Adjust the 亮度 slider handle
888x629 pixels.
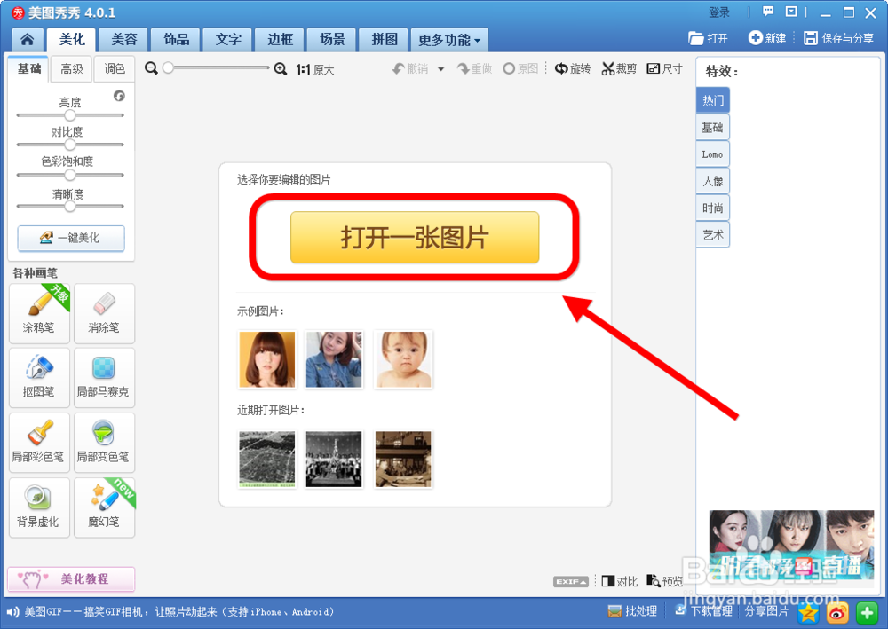tap(69, 115)
